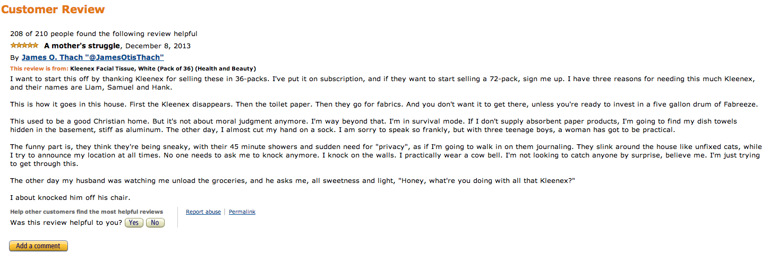
Task: Click the "Was this review helpful to you?" text
Action: [66, 223]
